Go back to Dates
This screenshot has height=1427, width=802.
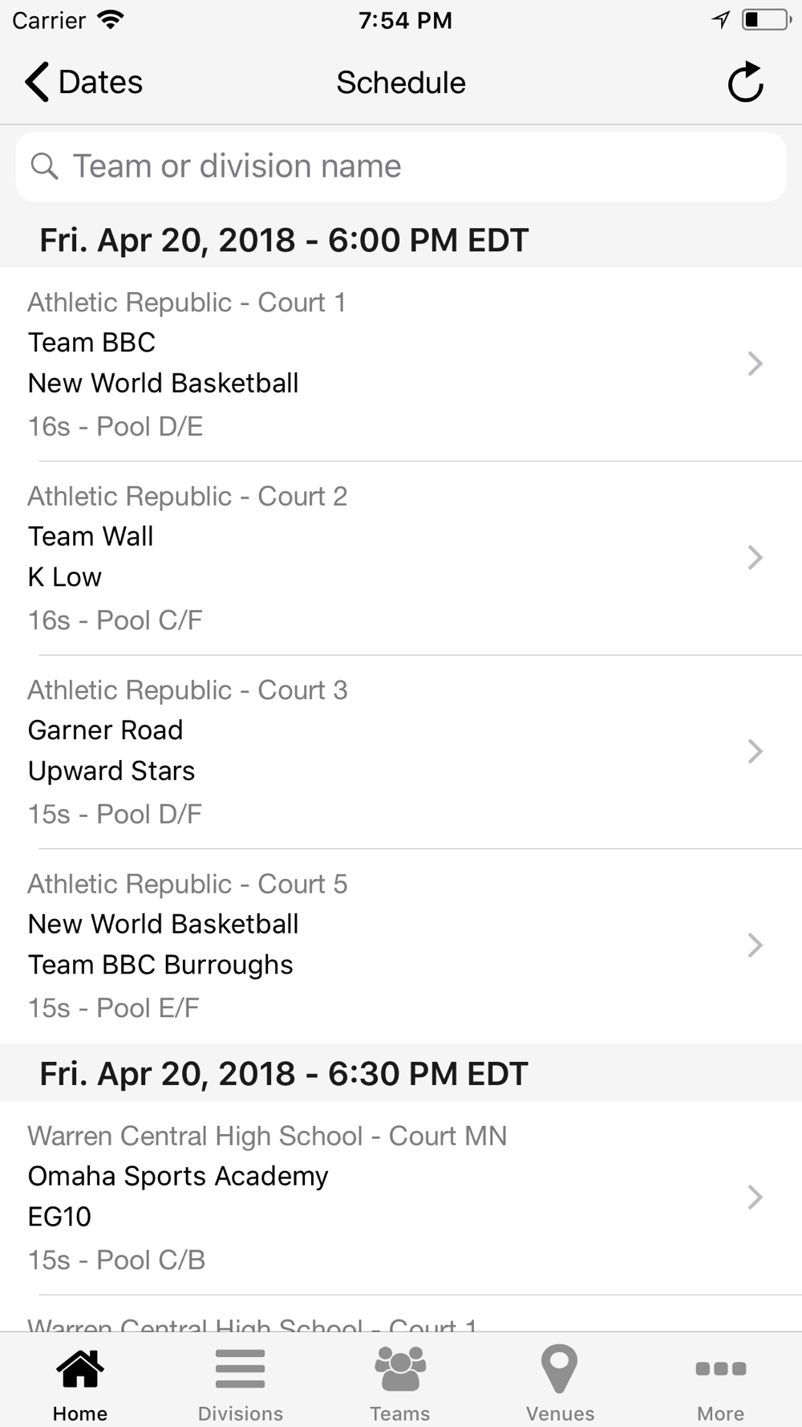(83, 82)
